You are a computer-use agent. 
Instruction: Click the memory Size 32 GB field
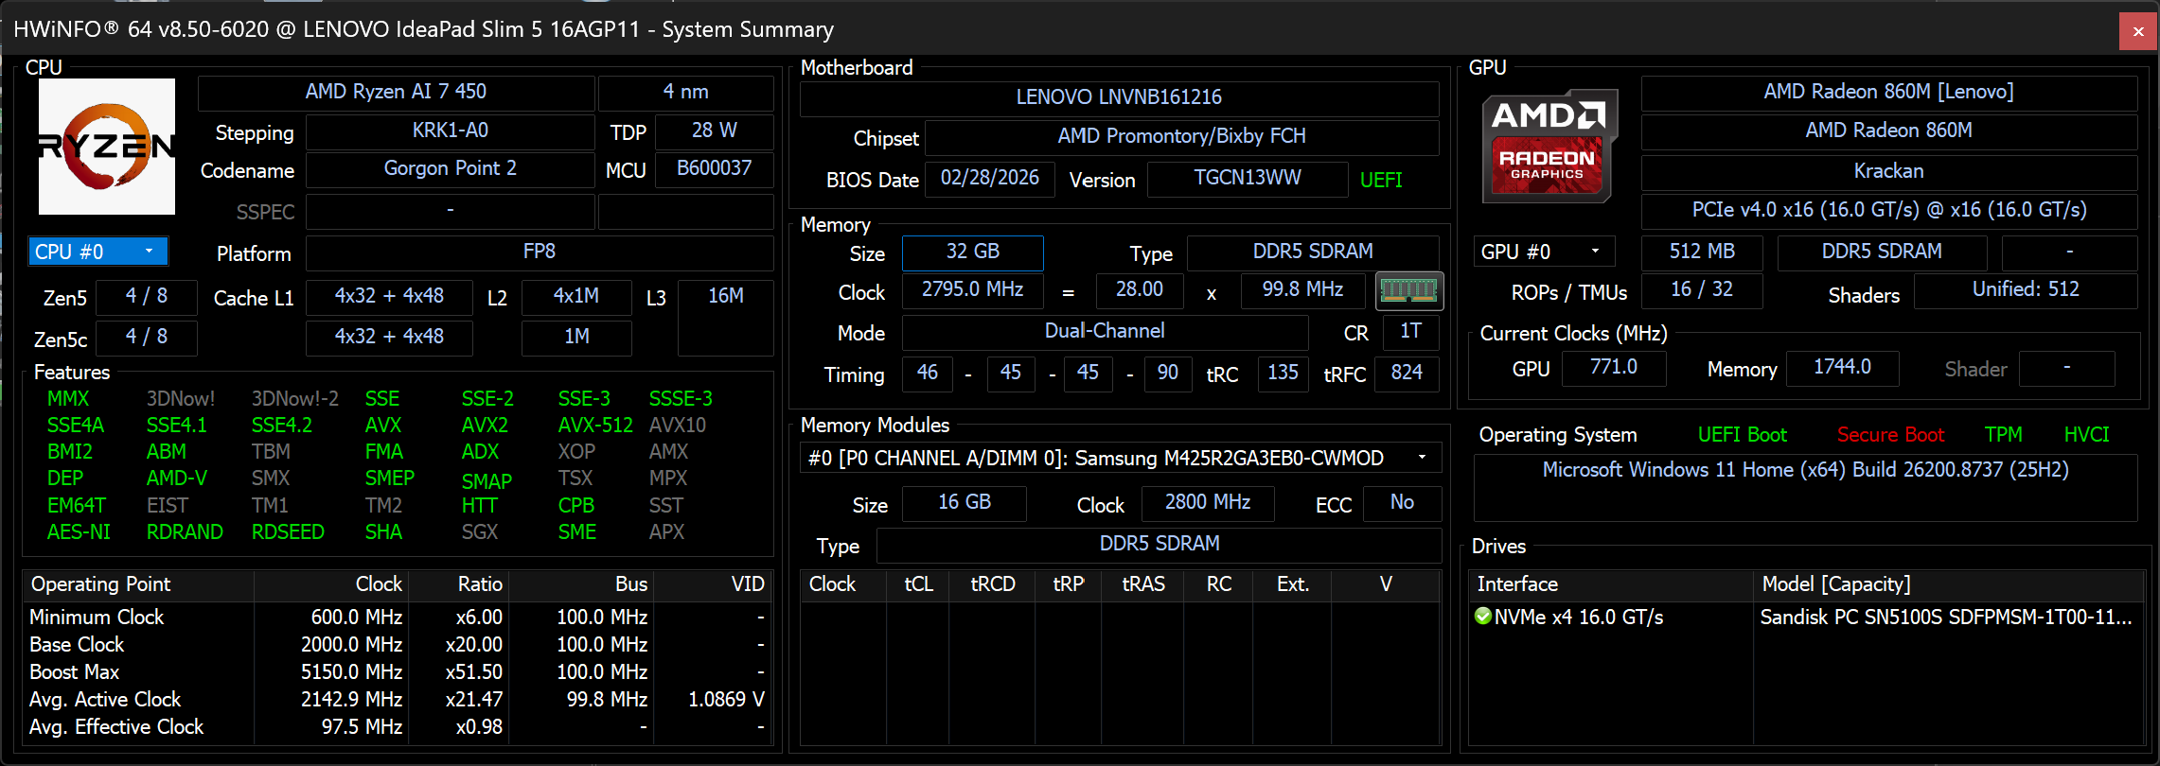pyautogui.click(x=973, y=252)
